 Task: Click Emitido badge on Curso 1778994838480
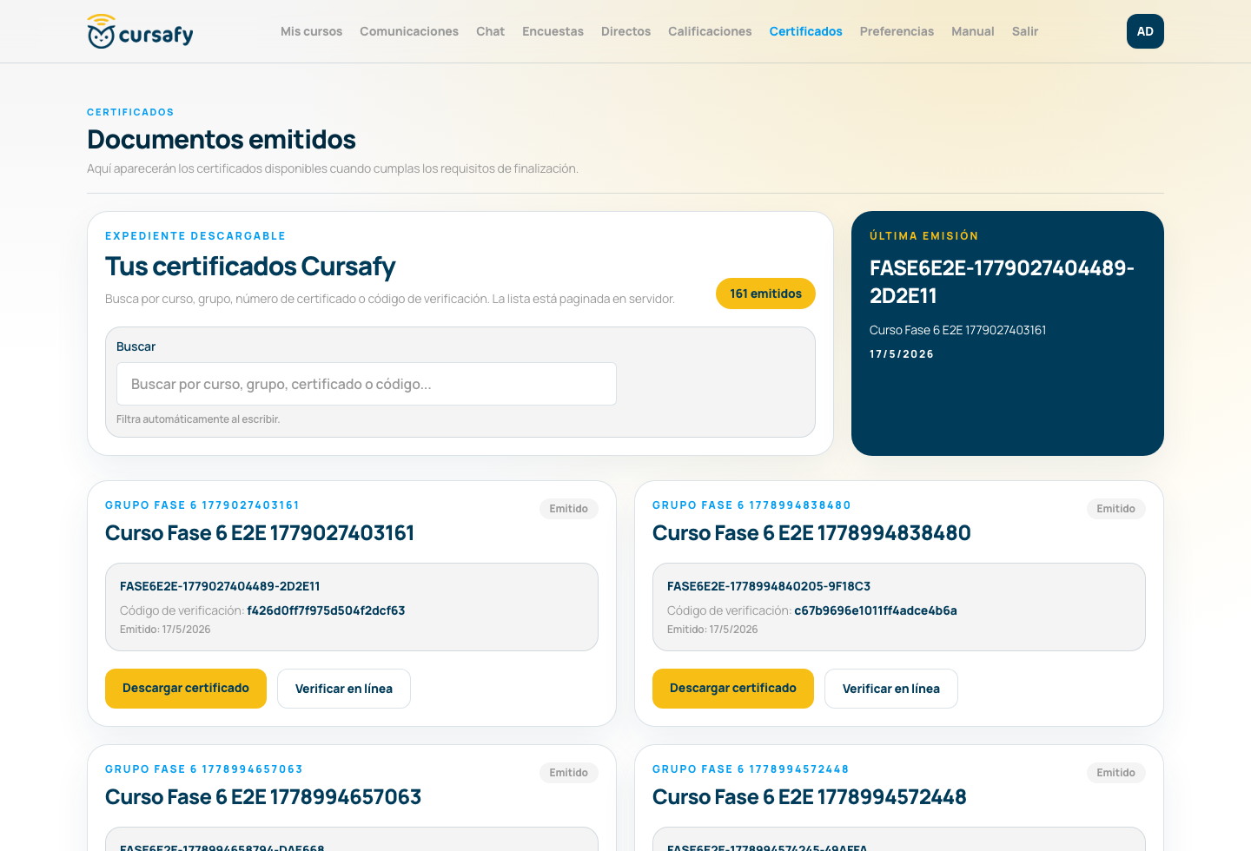pyautogui.click(x=1115, y=509)
